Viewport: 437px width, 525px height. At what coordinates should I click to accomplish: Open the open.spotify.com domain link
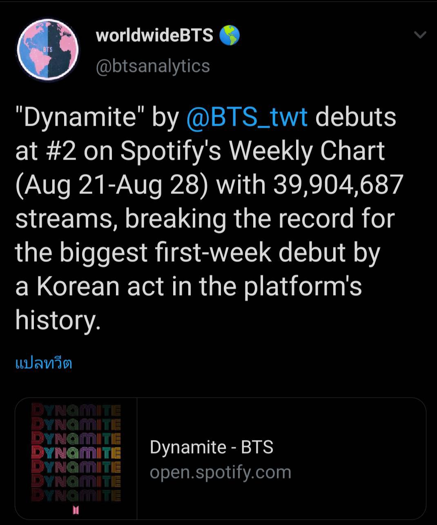[x=221, y=472]
